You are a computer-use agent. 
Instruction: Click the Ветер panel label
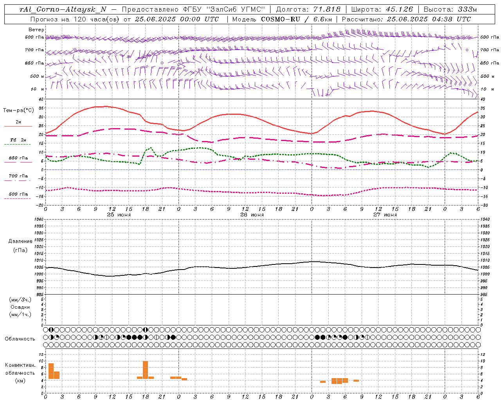(x=36, y=30)
